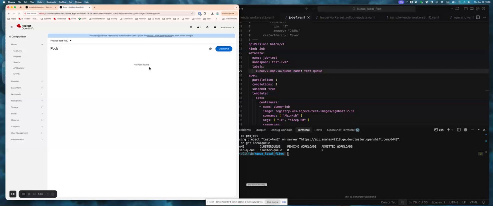493x206 pixels.
Task: Create a new terminal with plus icon
Action: click(x=448, y=130)
